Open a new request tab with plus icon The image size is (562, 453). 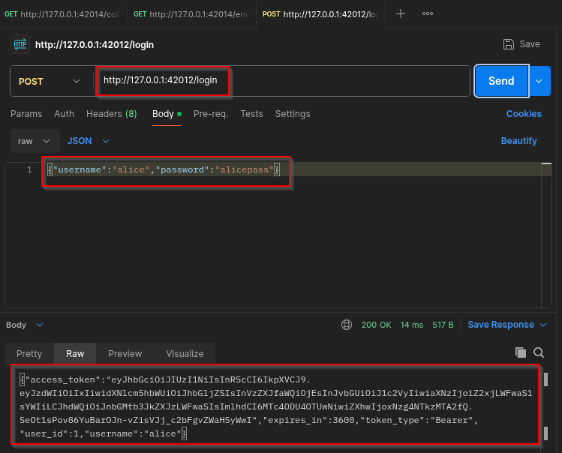pos(401,13)
